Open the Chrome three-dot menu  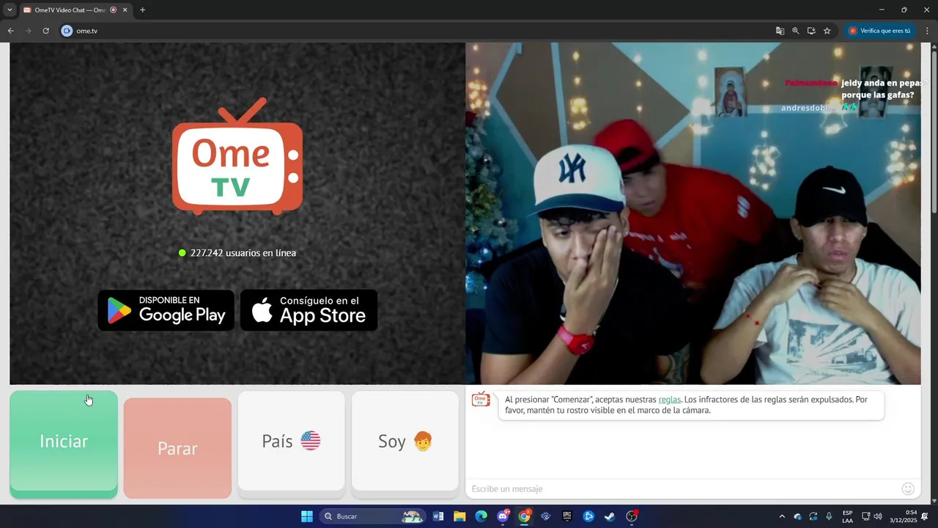pos(927,31)
